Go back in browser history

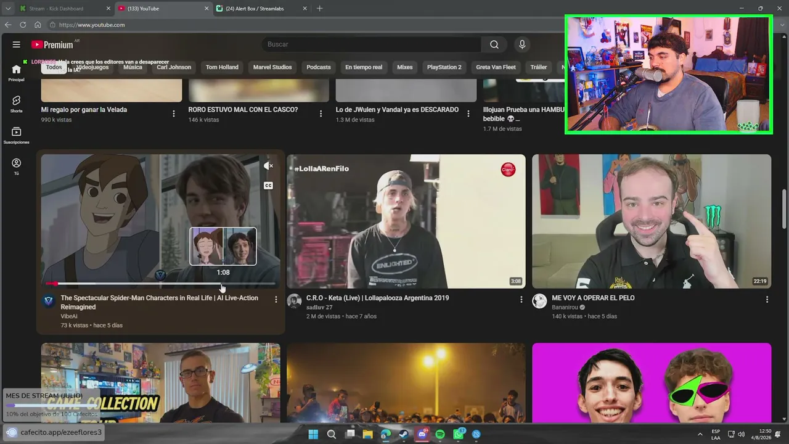pyautogui.click(x=8, y=25)
